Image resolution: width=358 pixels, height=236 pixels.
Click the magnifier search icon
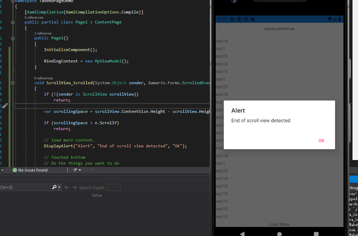54,187
